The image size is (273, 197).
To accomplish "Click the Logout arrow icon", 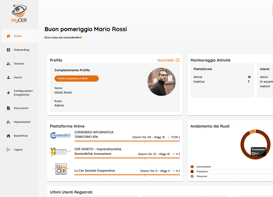I will [x=9, y=149].
